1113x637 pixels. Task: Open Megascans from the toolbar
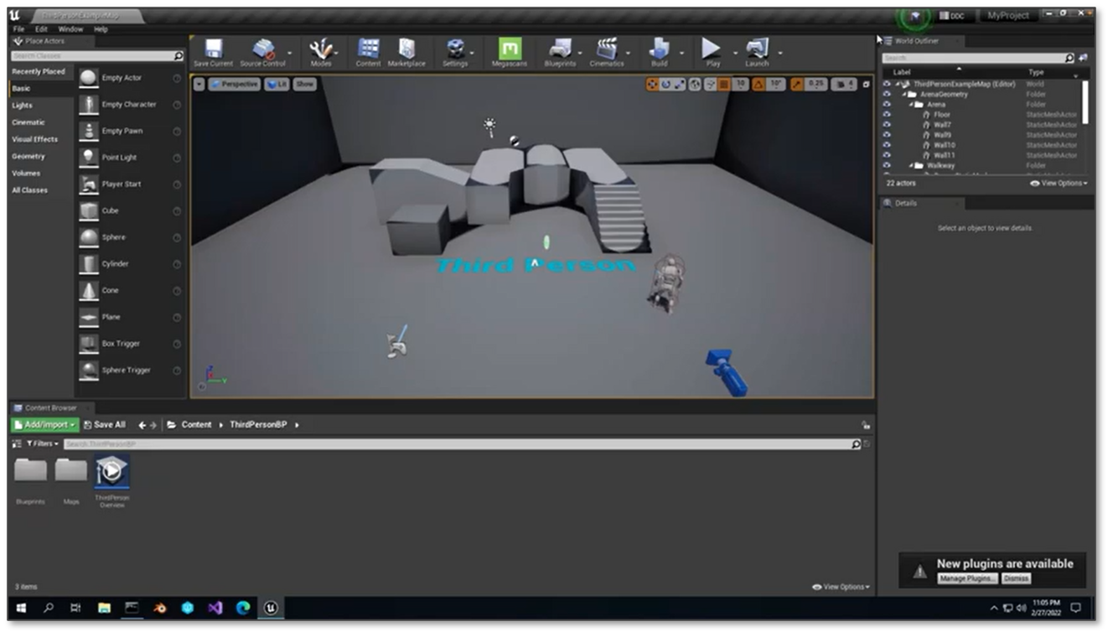(x=510, y=52)
